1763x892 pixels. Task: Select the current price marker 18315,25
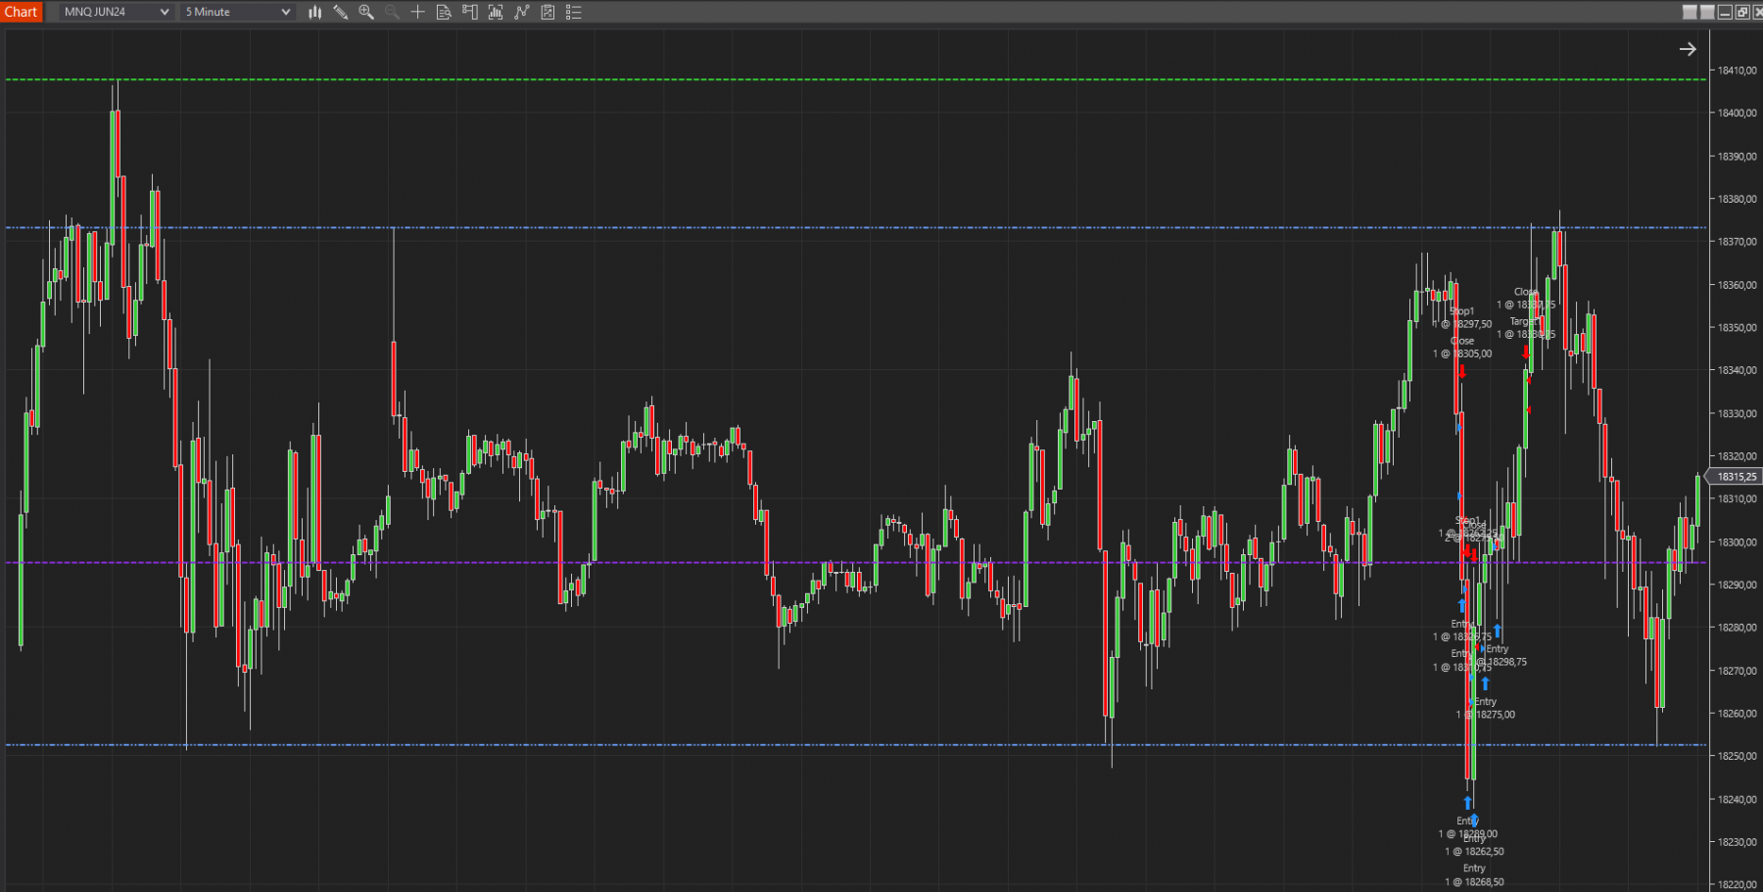pos(1736,477)
